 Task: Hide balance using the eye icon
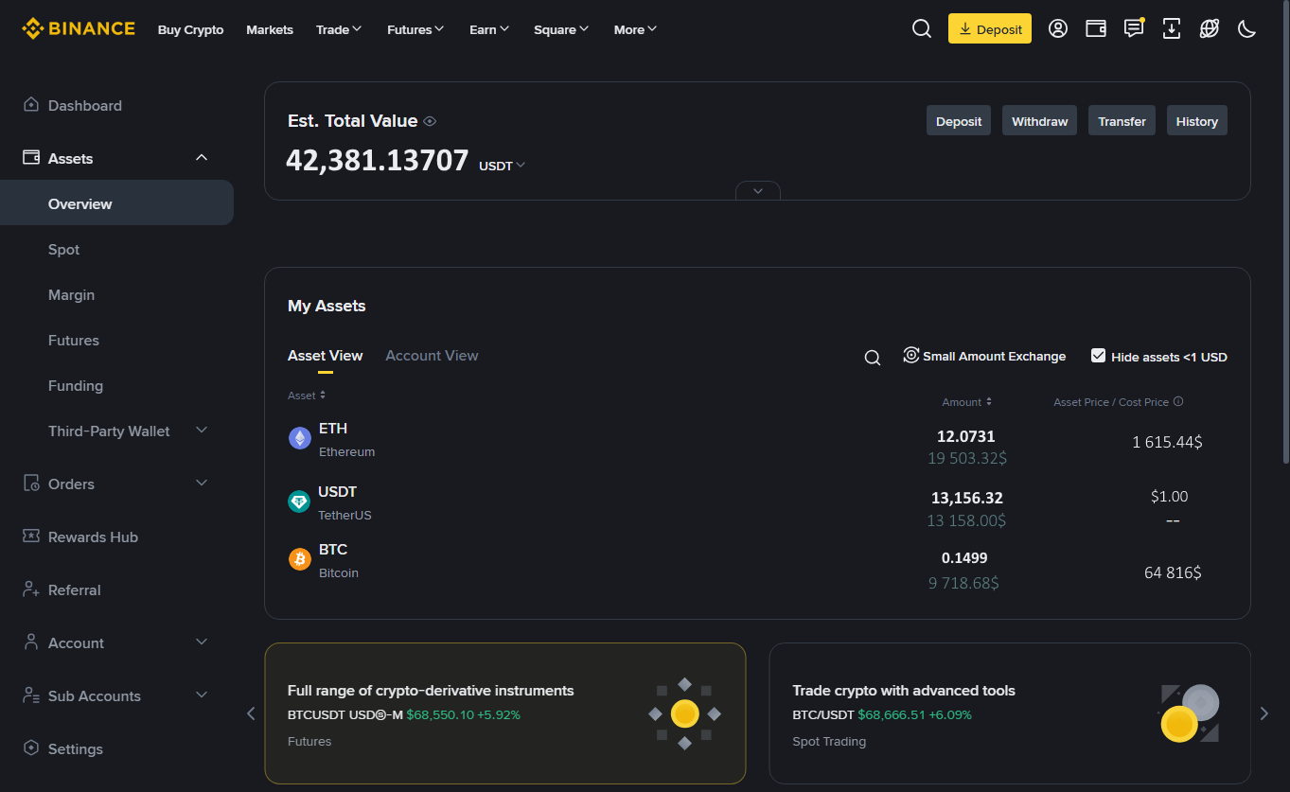click(x=430, y=121)
